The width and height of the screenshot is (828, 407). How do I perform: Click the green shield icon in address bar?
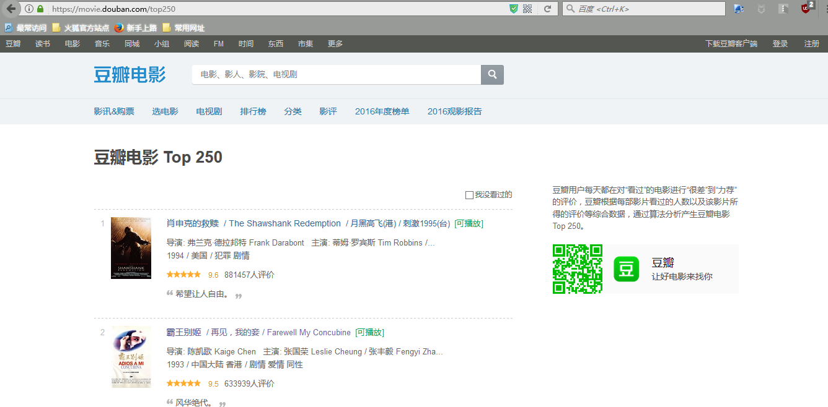(x=513, y=9)
